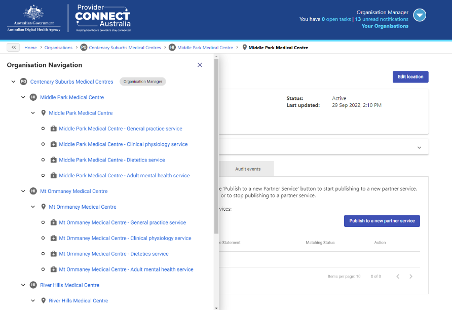Screen dimensions: 452x310
Task: Open Centenary Suburbs Medical Centres breadcrumb link
Action: click(x=125, y=48)
